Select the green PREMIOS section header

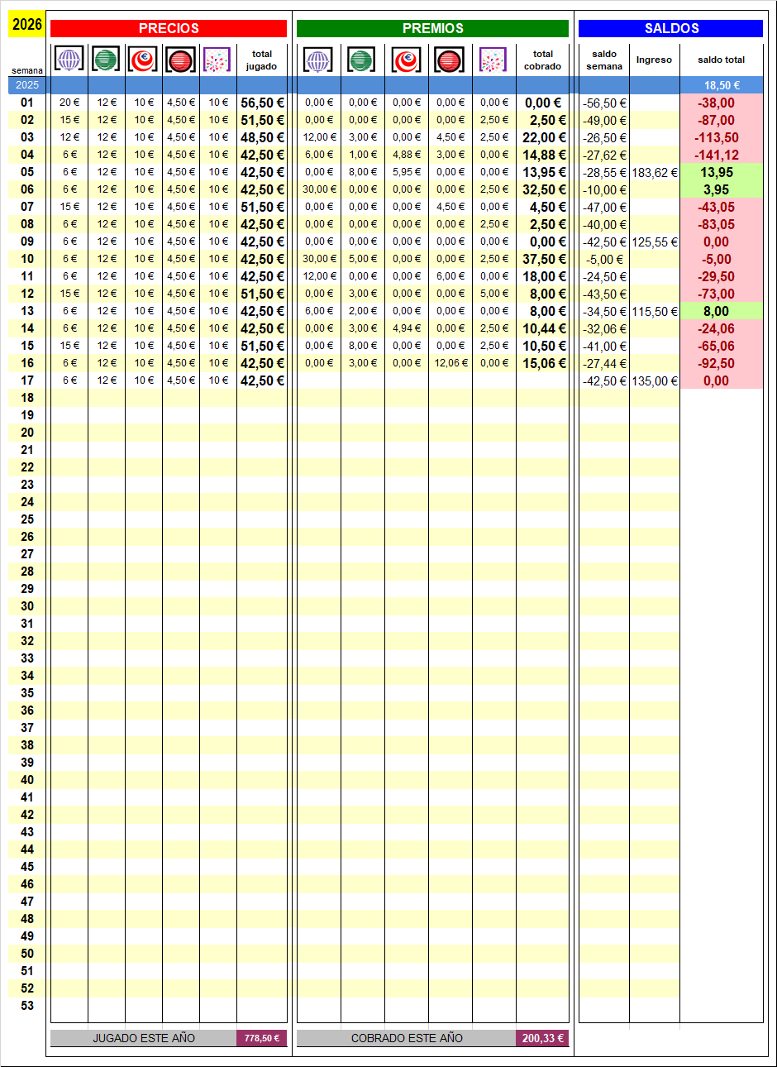pos(432,29)
